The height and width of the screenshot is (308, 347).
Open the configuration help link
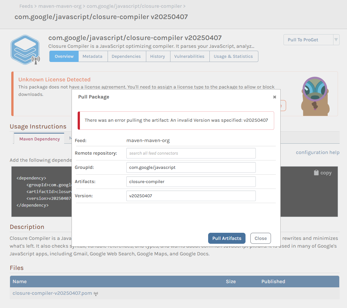click(x=318, y=152)
